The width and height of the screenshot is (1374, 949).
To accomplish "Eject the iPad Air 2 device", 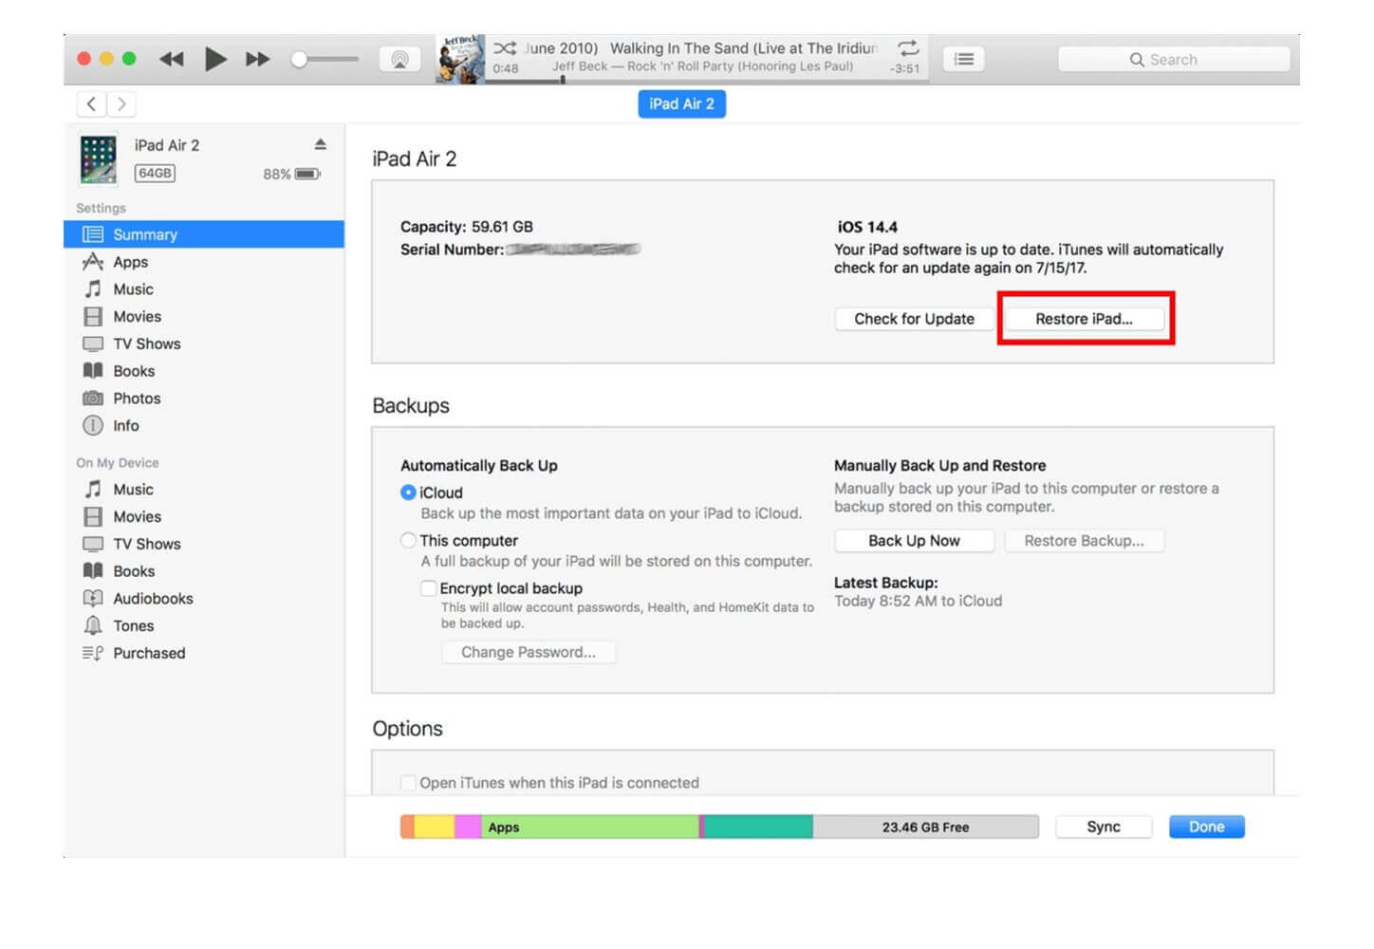I will point(320,144).
